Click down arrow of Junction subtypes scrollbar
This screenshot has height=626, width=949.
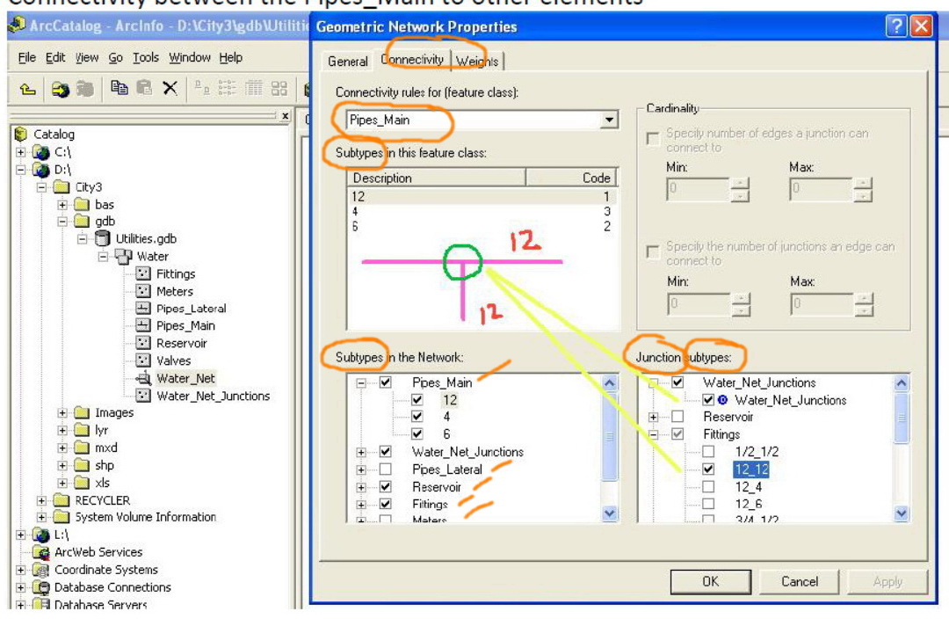tap(902, 513)
